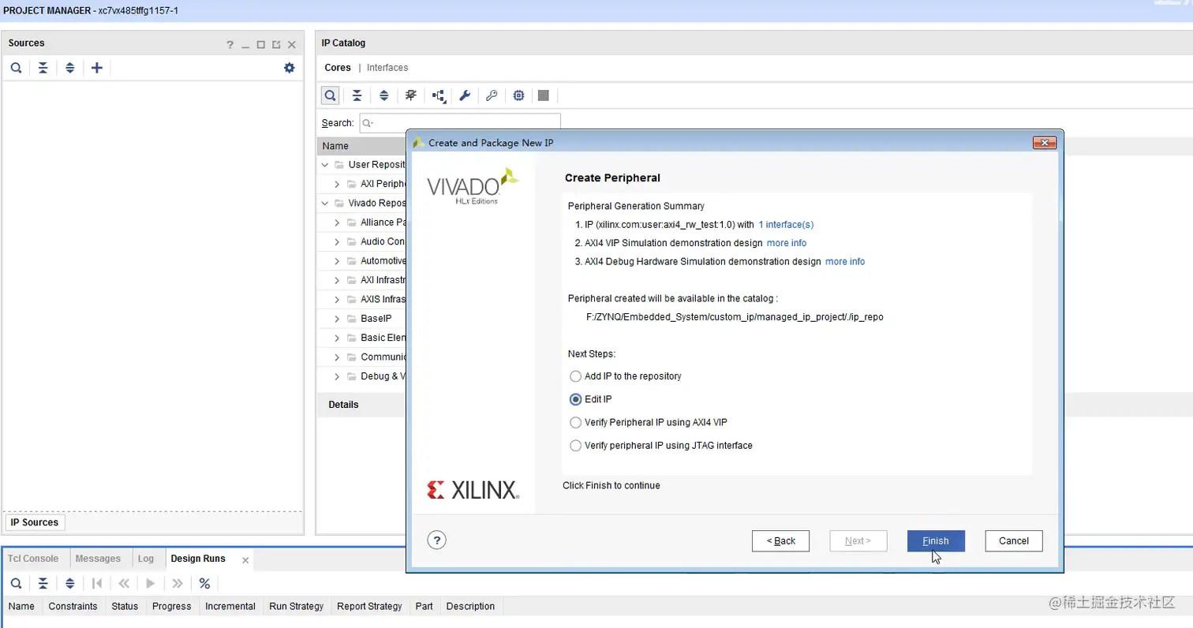This screenshot has height=628, width=1193.
Task: Expand the Automotive folder
Action: (x=337, y=261)
